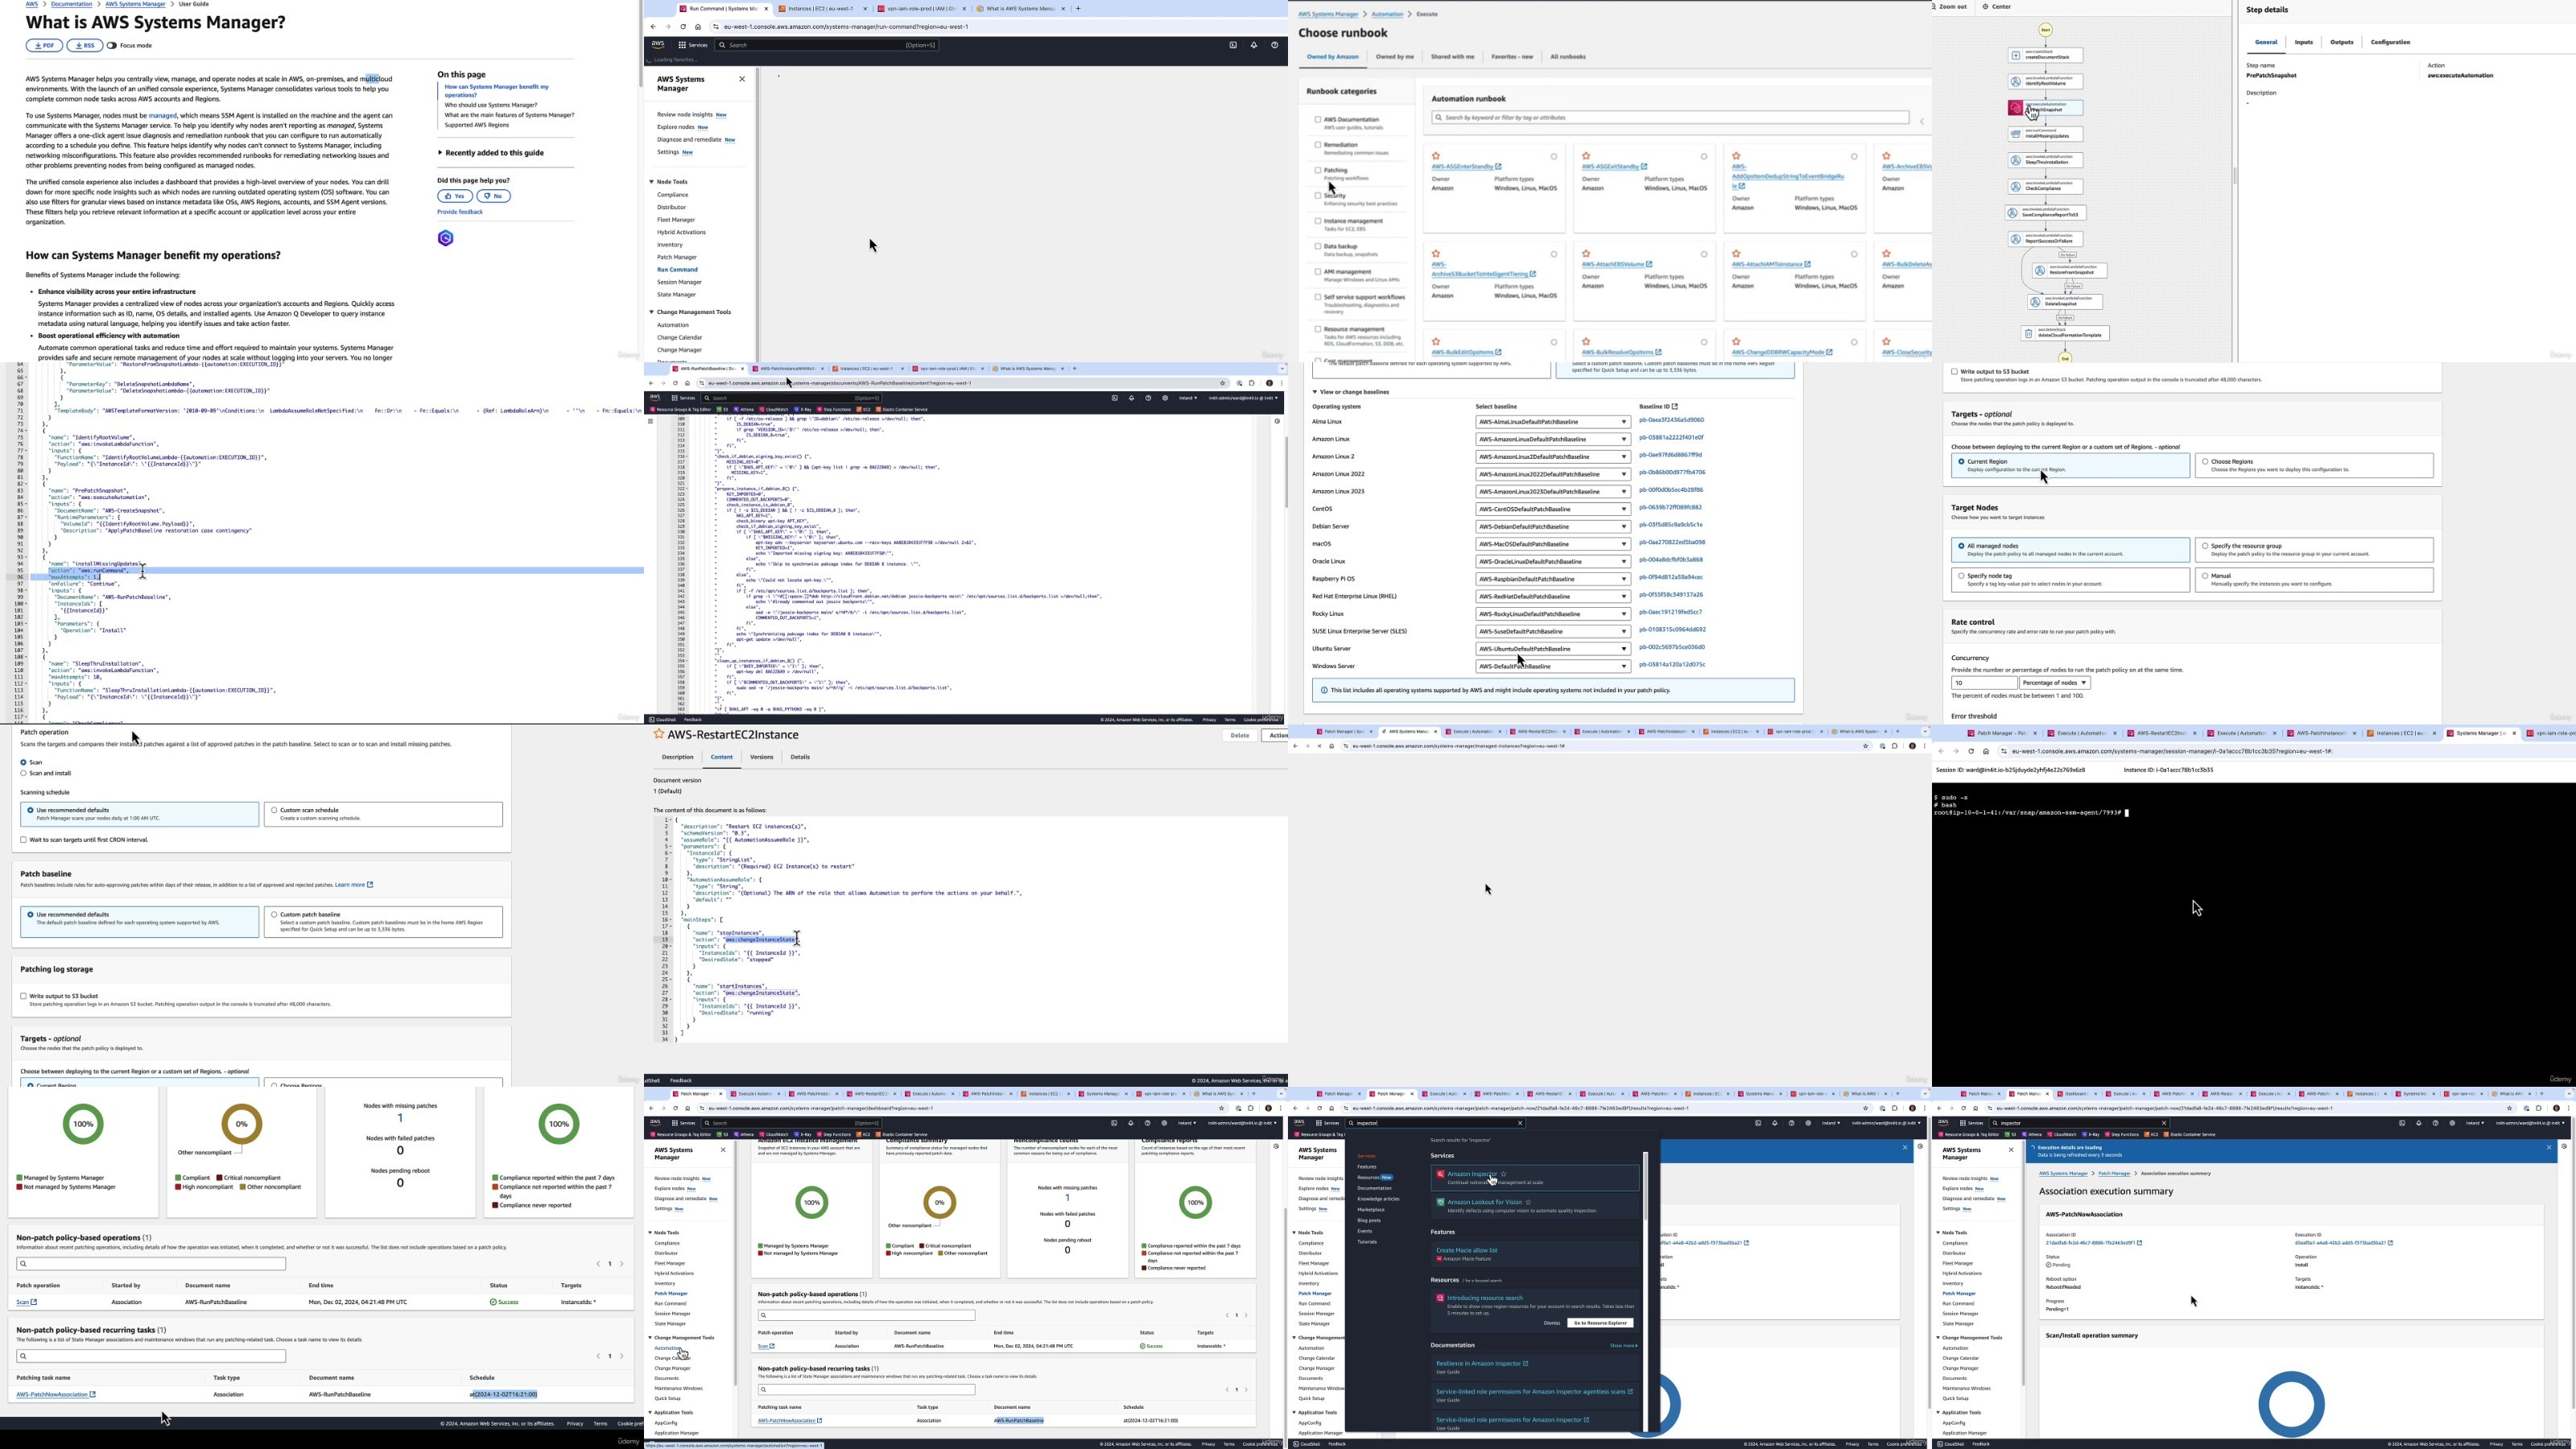Open the help icon in Run Command window header
Screen dimensions: 2576x1449
[x=1274, y=45]
